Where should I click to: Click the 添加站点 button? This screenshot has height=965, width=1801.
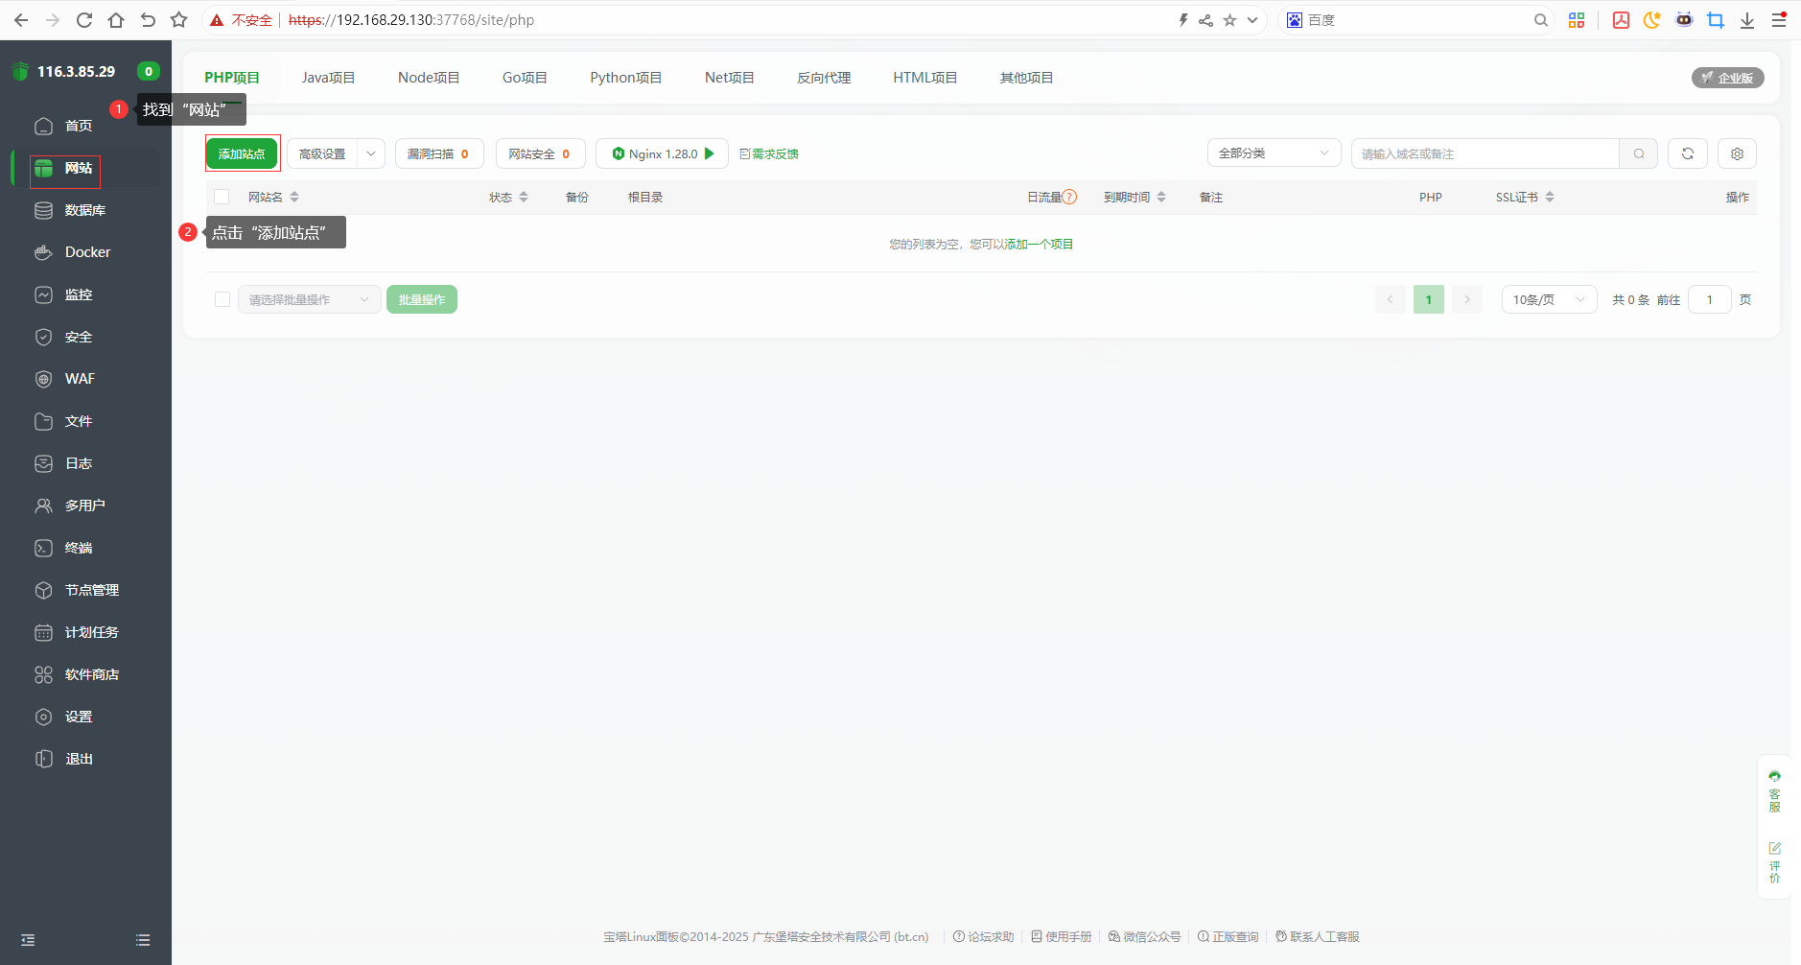pos(242,153)
